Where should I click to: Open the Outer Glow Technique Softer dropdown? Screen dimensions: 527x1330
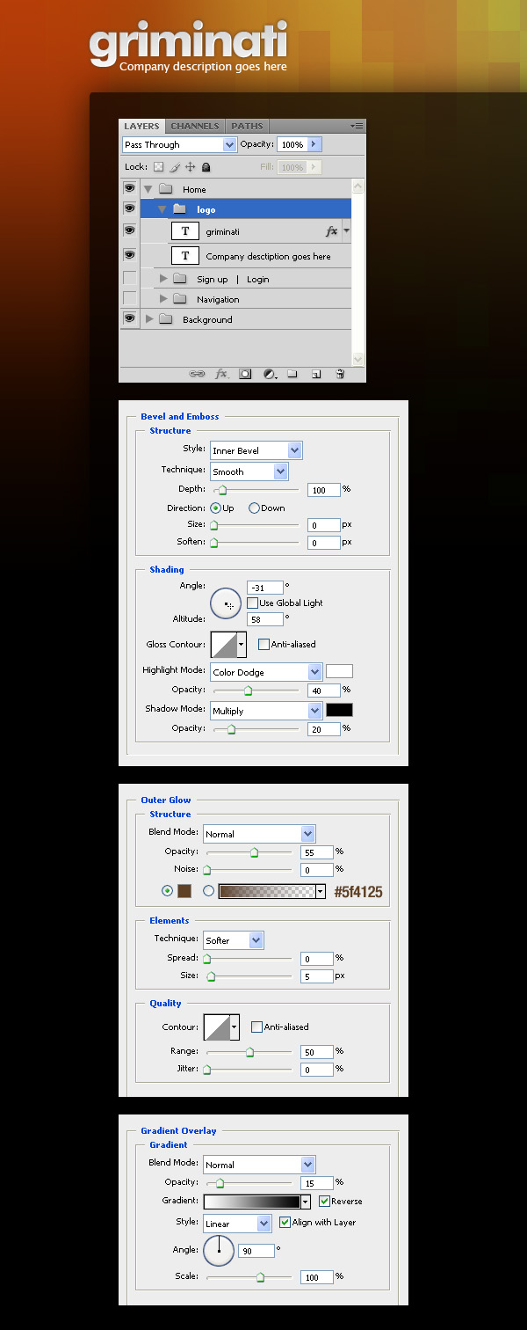[x=233, y=940]
